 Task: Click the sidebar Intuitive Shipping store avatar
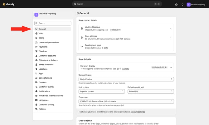[x=36, y=15]
